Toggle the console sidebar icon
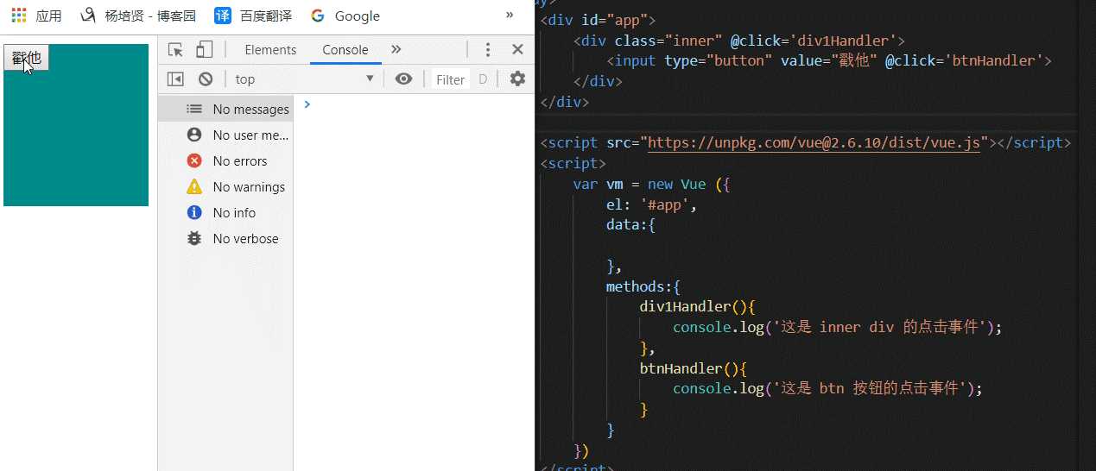The height and width of the screenshot is (471, 1096). 175,79
